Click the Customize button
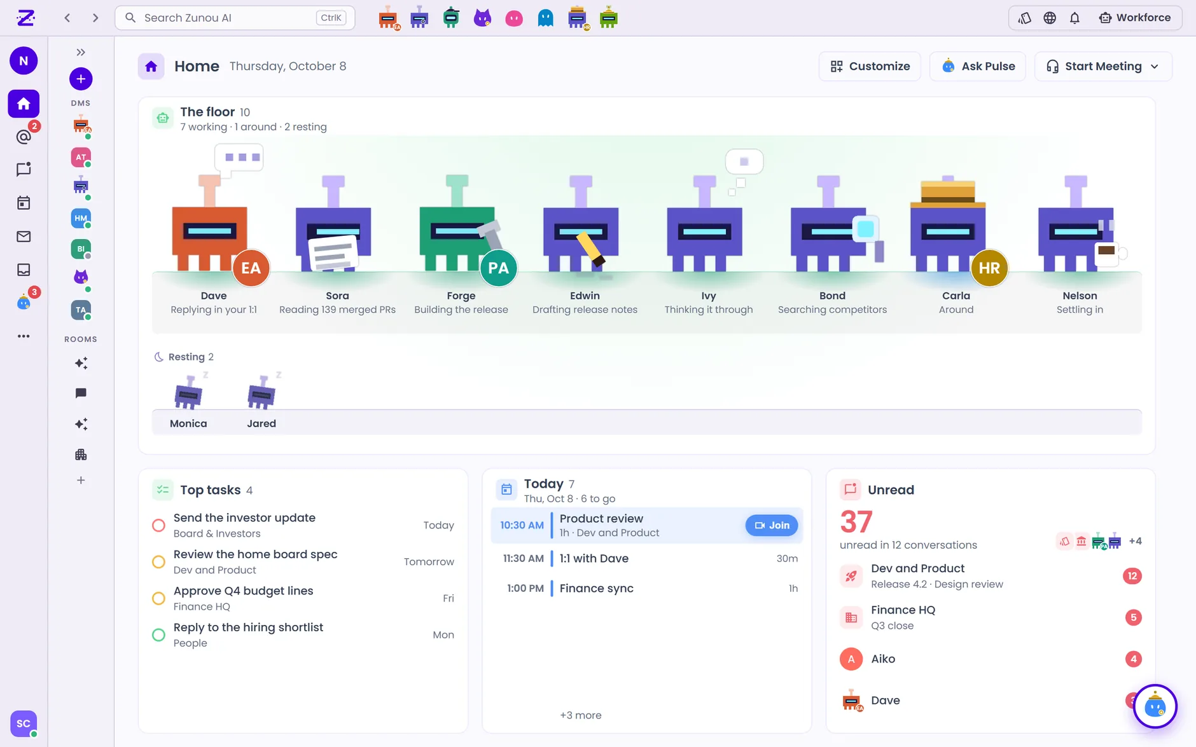 click(x=870, y=66)
